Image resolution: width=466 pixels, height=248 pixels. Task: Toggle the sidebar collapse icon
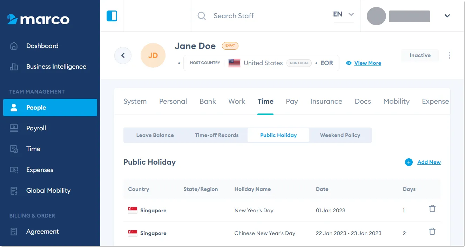[x=112, y=16]
